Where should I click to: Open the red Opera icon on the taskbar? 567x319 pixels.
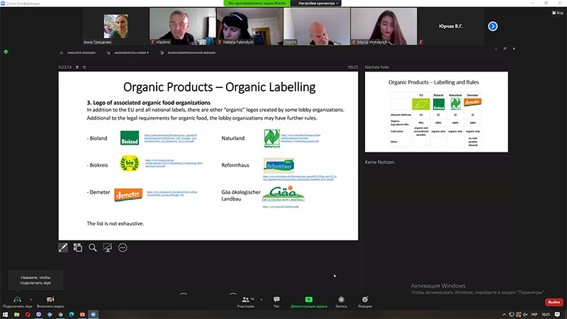pos(28,315)
